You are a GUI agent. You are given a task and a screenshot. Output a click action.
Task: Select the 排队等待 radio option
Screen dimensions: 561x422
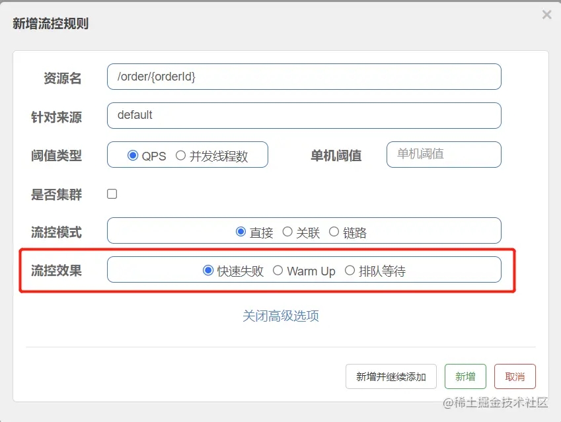click(x=350, y=270)
